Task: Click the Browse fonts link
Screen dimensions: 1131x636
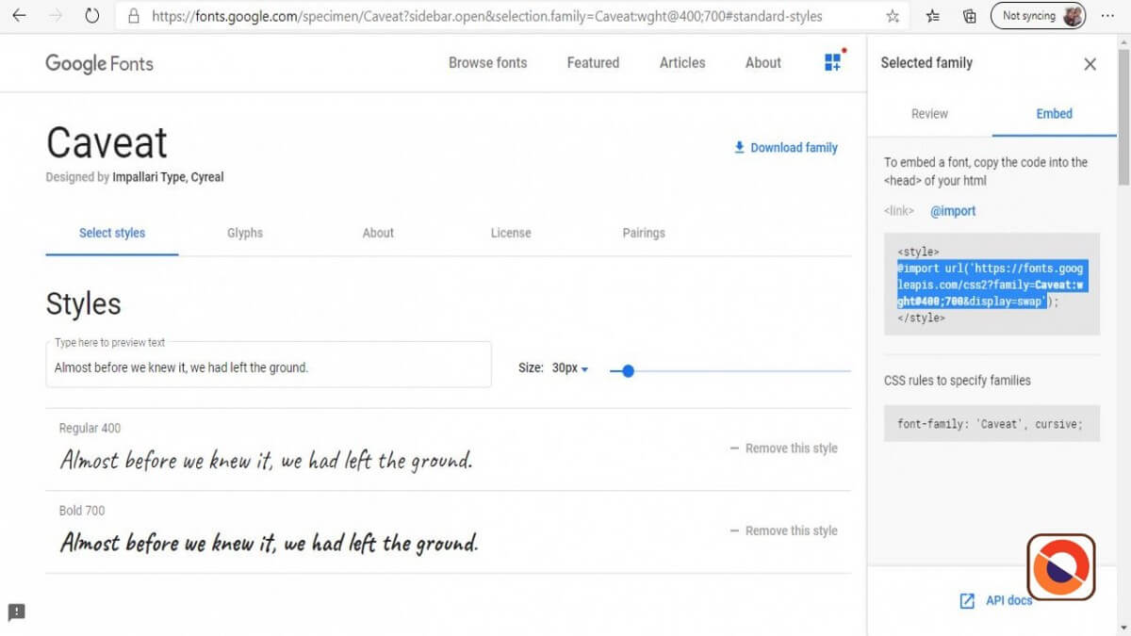Action: pos(487,62)
